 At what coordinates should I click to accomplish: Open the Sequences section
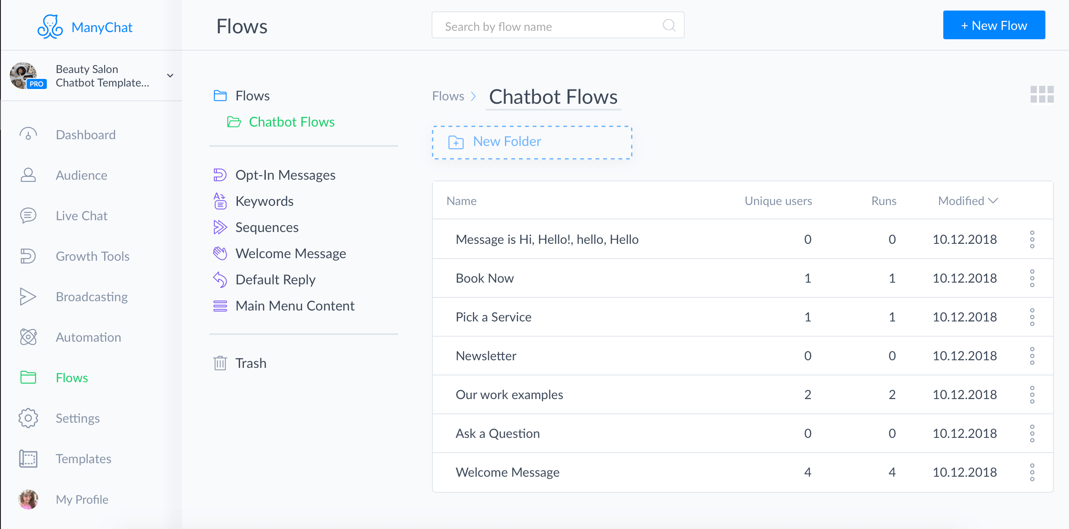click(x=267, y=227)
